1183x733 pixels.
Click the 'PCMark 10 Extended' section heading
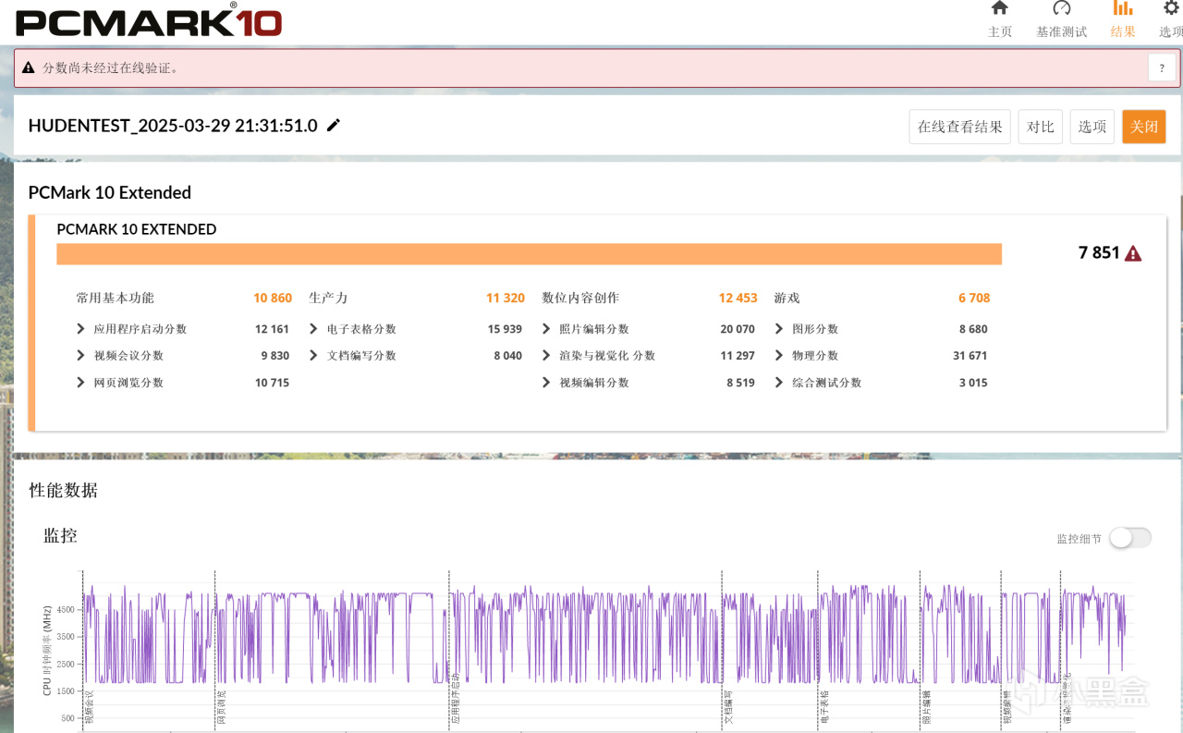click(110, 192)
